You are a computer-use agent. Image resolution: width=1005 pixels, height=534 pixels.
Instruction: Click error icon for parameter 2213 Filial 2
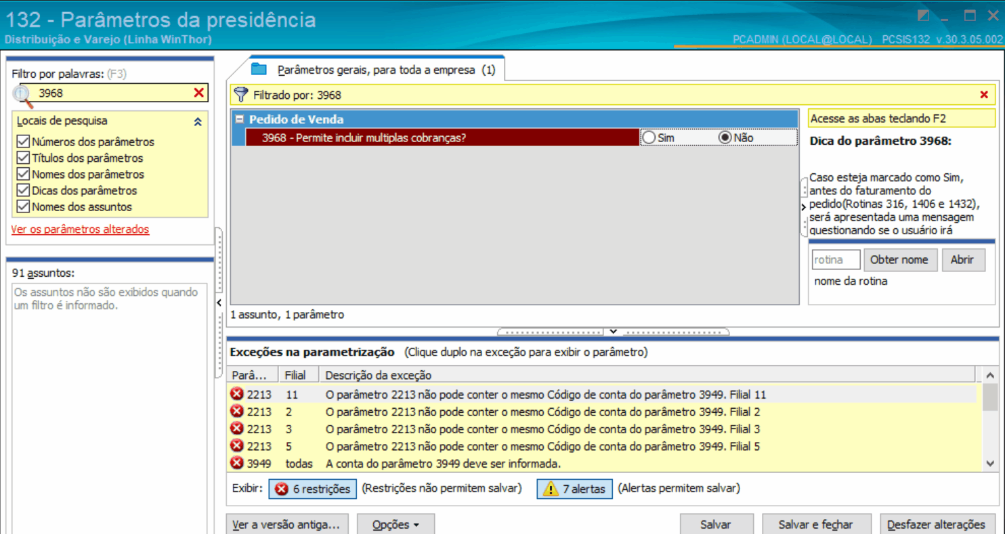pyautogui.click(x=237, y=411)
